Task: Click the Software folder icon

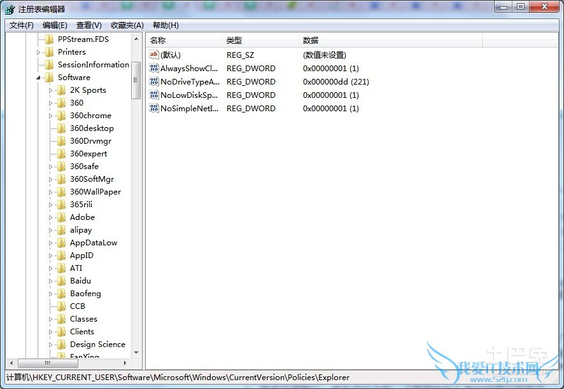Action: pyautogui.click(x=49, y=77)
